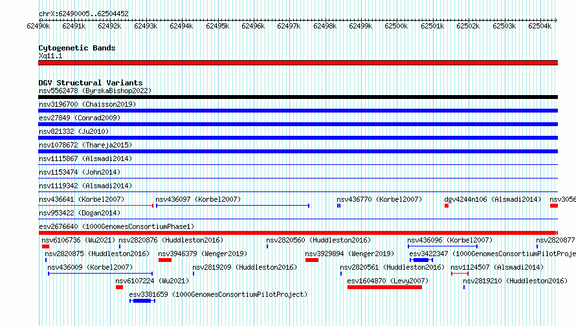
Task: Click the red span under nsv1124507
Action: click(460, 274)
